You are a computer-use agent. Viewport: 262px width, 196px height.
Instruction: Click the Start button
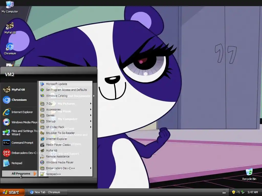tap(12, 192)
